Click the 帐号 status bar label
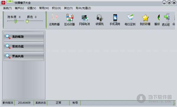This screenshot has height=107, width=177. (x=75, y=103)
